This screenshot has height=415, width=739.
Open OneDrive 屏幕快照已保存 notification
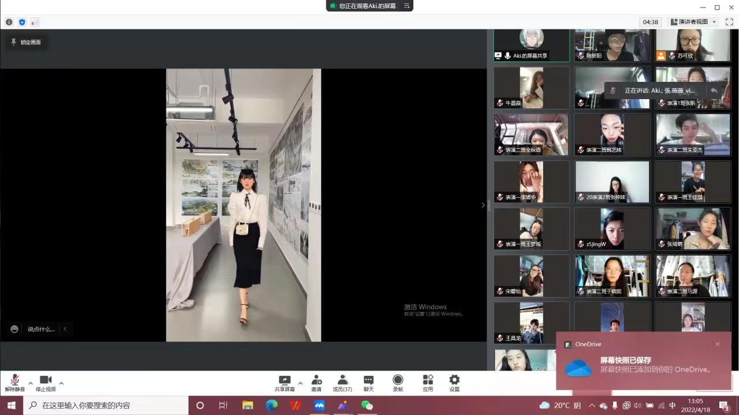tap(644, 361)
